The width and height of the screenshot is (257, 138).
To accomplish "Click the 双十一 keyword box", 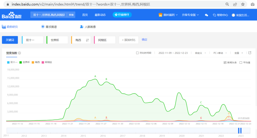I will tap(33, 40).
